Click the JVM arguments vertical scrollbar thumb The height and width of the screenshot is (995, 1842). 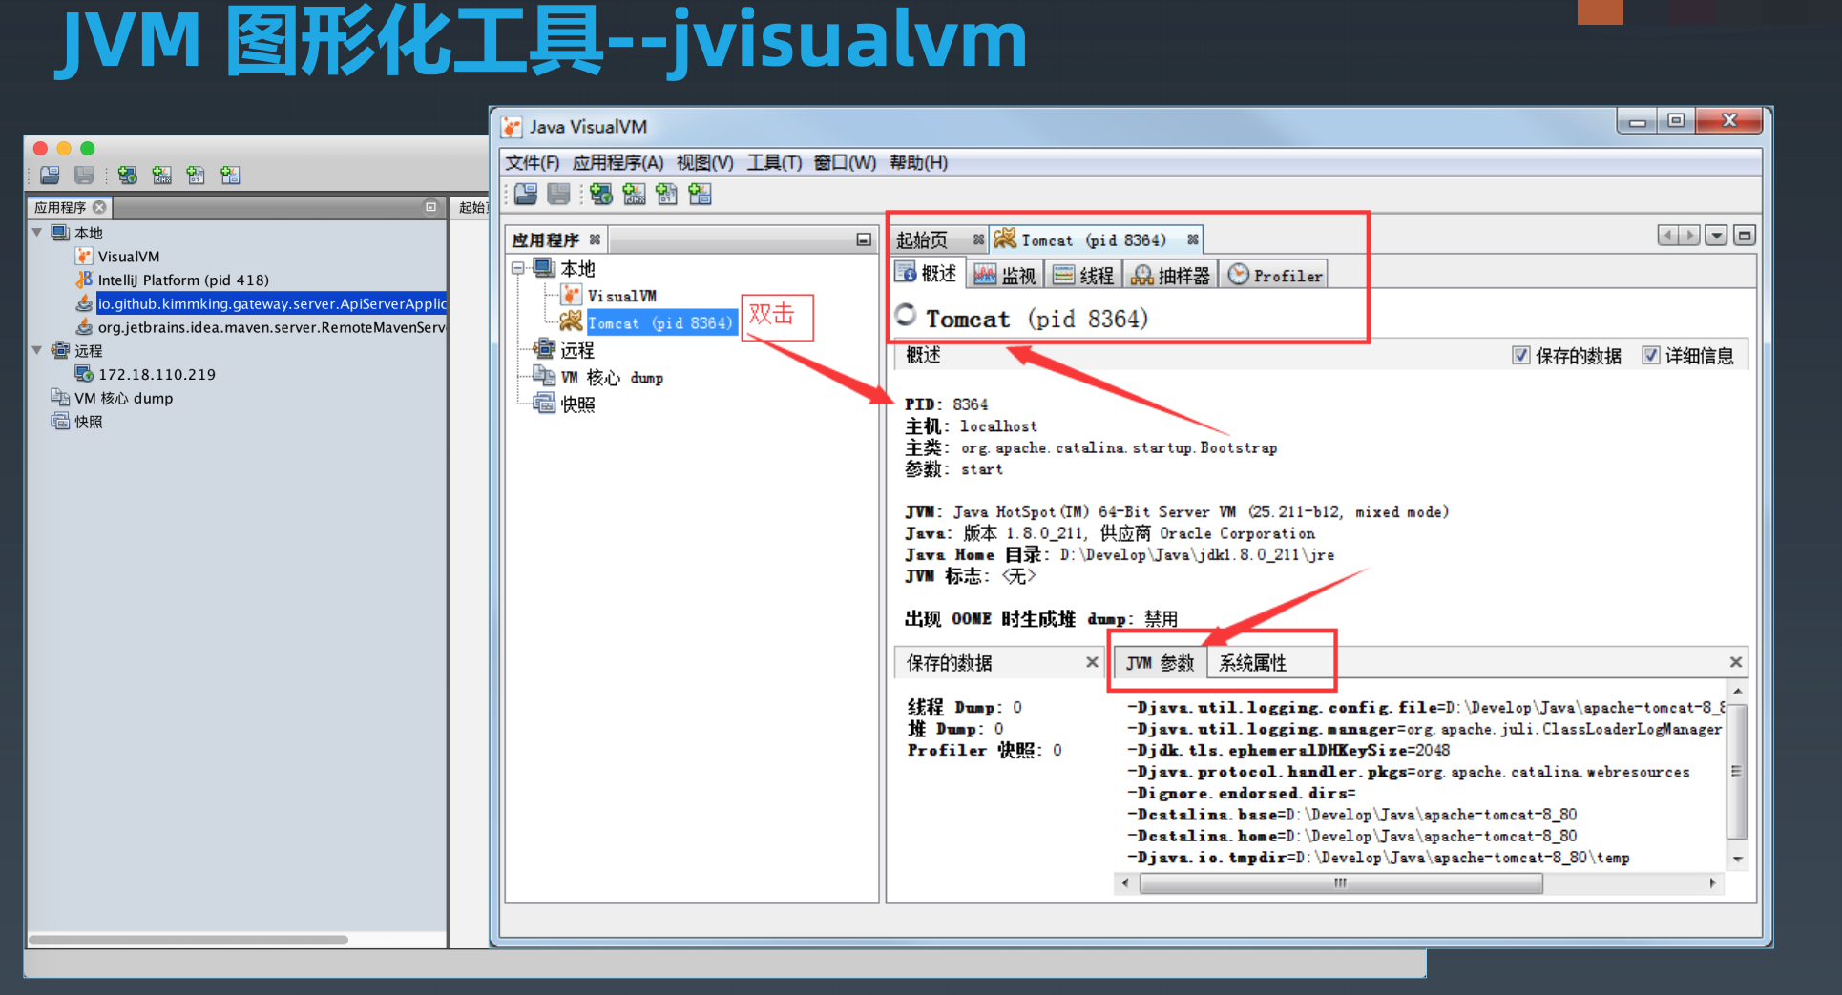(1737, 771)
